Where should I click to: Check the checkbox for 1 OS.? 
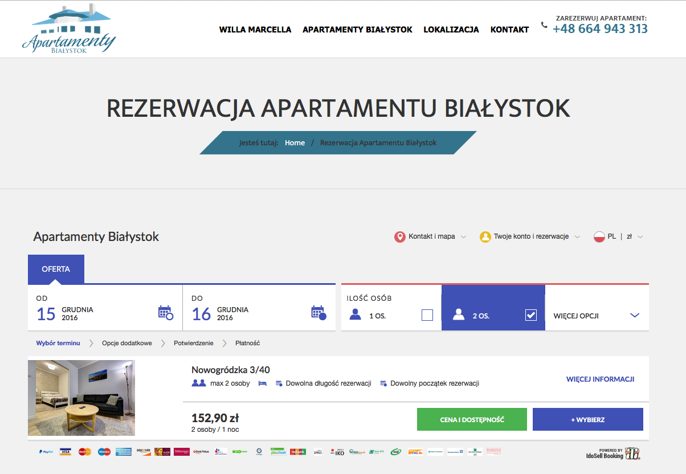pyautogui.click(x=427, y=314)
